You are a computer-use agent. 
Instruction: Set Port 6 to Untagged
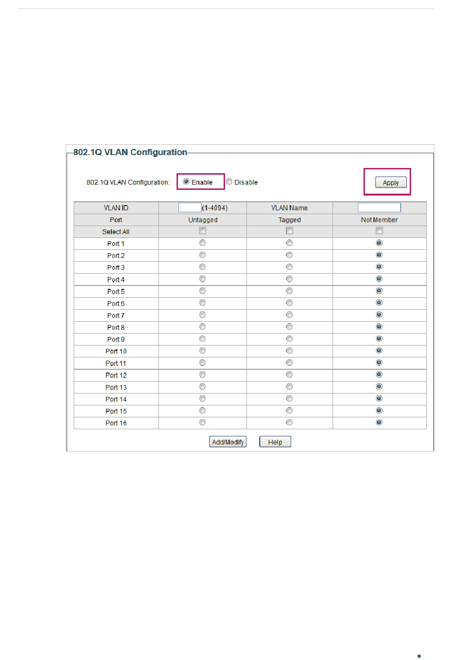[x=202, y=303]
